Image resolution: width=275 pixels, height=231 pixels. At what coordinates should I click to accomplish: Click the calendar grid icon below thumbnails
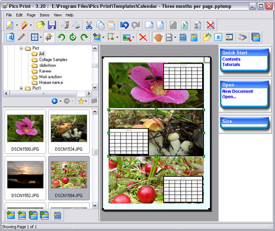point(57,214)
